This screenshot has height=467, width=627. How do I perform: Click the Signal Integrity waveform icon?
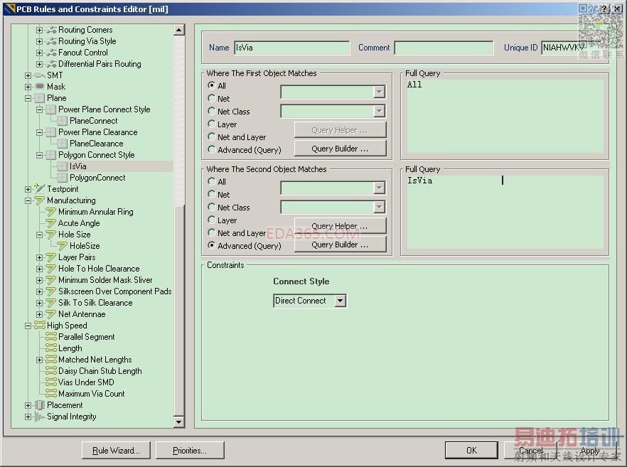click(x=39, y=417)
